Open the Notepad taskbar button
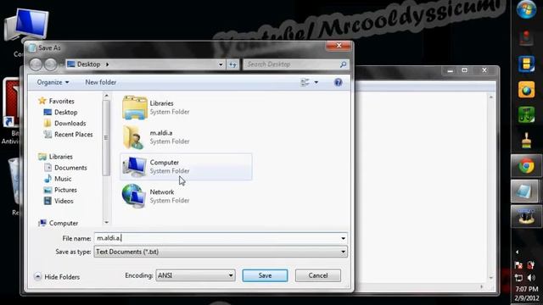The width and height of the screenshot is (543, 305). pos(525,191)
